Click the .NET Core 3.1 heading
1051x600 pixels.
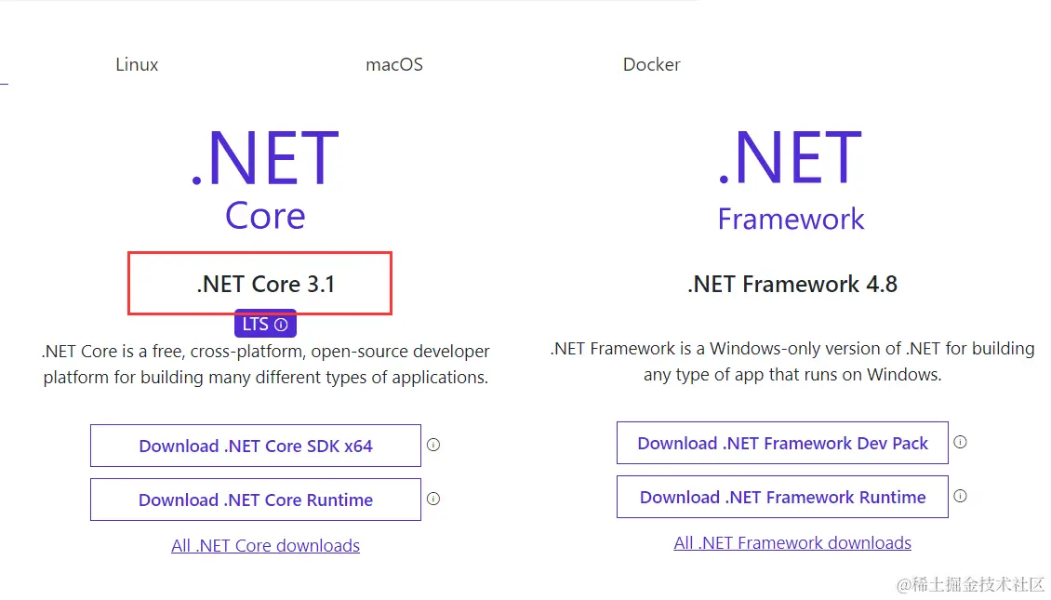(x=265, y=285)
